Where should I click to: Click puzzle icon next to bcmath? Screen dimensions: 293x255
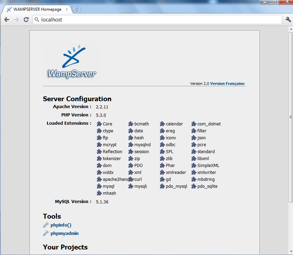tap(131, 124)
